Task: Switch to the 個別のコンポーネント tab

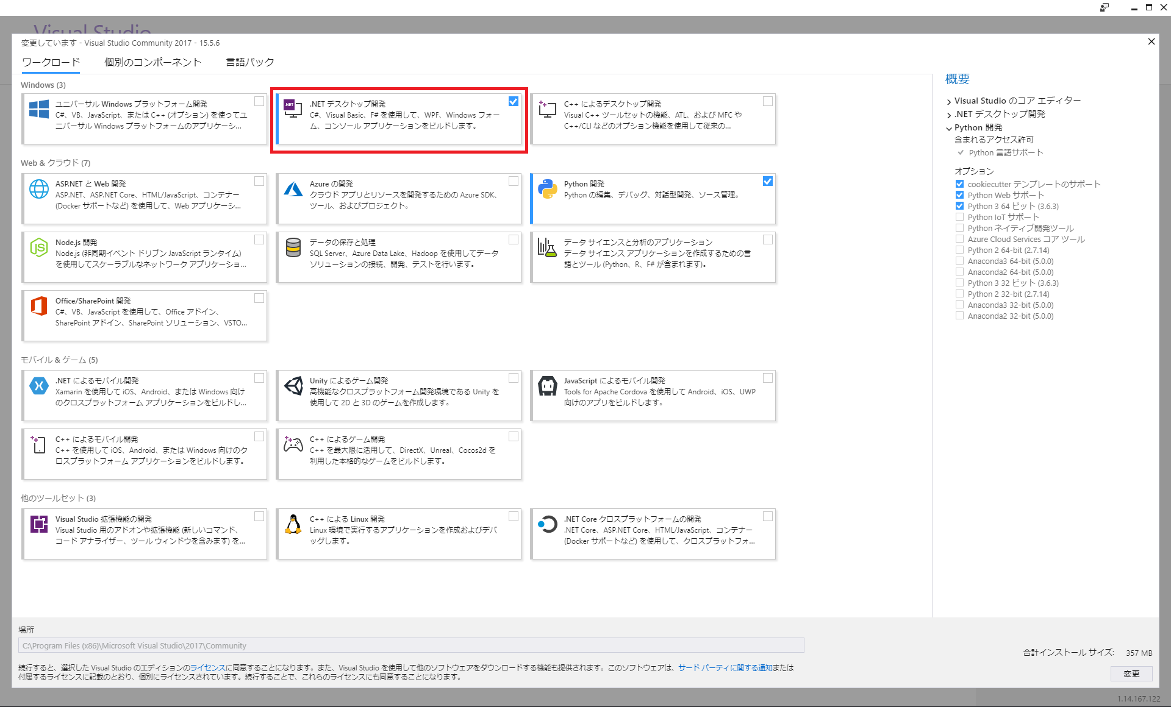Action: click(x=152, y=62)
